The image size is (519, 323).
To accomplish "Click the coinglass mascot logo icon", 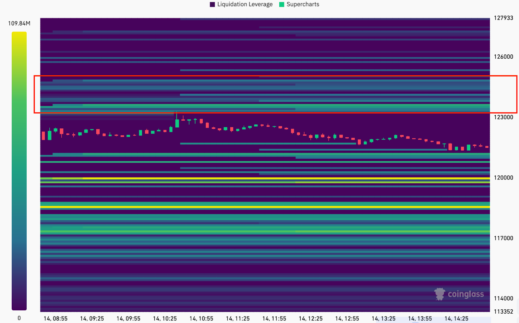I will 440,294.
